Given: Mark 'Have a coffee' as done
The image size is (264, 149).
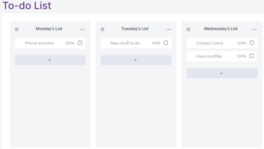Looking at the screenshot, I should click(x=252, y=56).
